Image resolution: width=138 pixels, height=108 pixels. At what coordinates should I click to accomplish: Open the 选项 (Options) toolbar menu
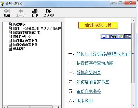(49, 13)
